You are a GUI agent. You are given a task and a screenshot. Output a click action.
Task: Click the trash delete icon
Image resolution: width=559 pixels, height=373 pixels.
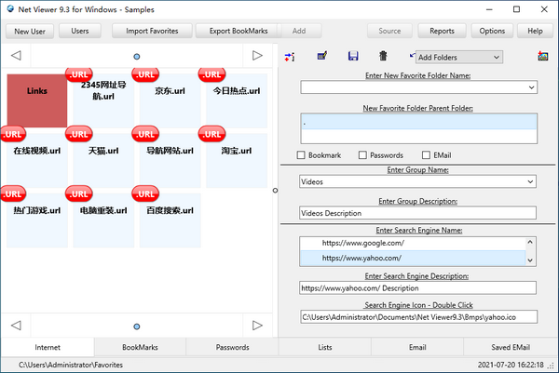tap(383, 58)
